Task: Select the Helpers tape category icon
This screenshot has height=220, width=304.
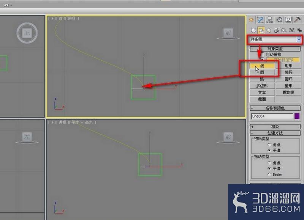Action: pyautogui.click(x=284, y=30)
